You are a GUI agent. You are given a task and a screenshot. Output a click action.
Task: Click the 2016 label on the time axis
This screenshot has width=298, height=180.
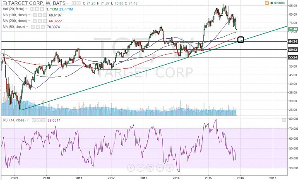pos(240,178)
